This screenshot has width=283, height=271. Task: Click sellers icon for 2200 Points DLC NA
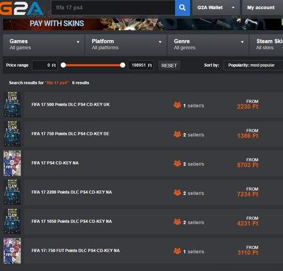click(x=177, y=192)
